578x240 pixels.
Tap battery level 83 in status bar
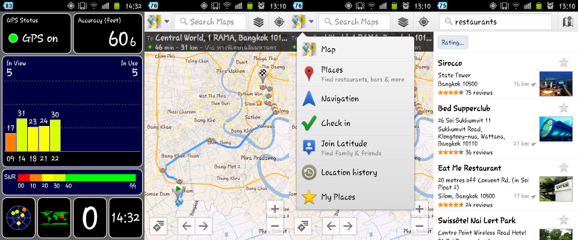8,5
